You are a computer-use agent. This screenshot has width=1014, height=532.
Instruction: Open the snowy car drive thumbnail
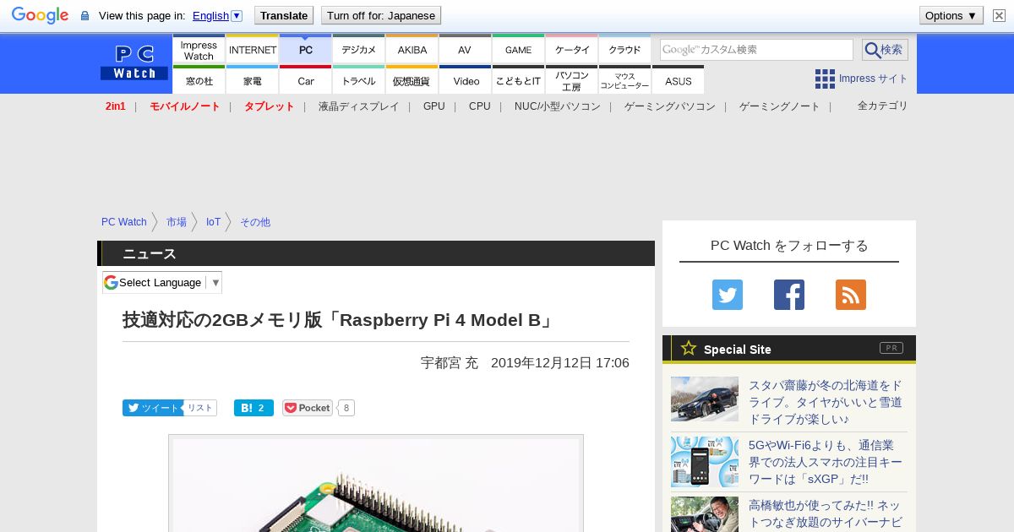click(705, 399)
